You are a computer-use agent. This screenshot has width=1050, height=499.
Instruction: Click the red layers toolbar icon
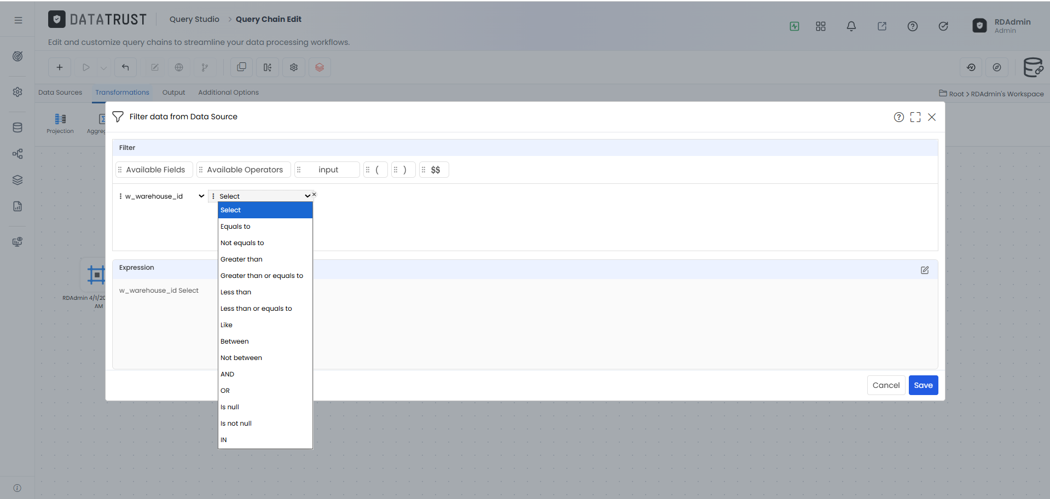[x=320, y=67]
